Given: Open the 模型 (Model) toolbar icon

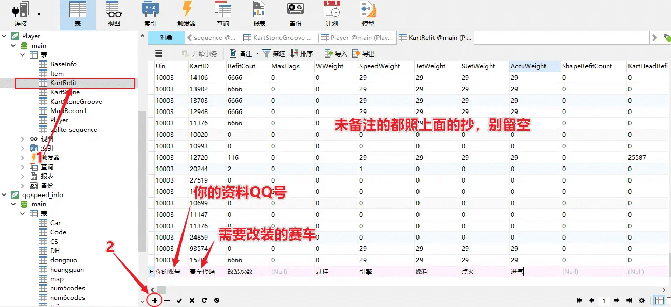Looking at the screenshot, I should tap(368, 14).
